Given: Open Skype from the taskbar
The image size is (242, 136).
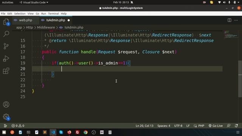Looking at the screenshot, I should (x=61, y=132).
